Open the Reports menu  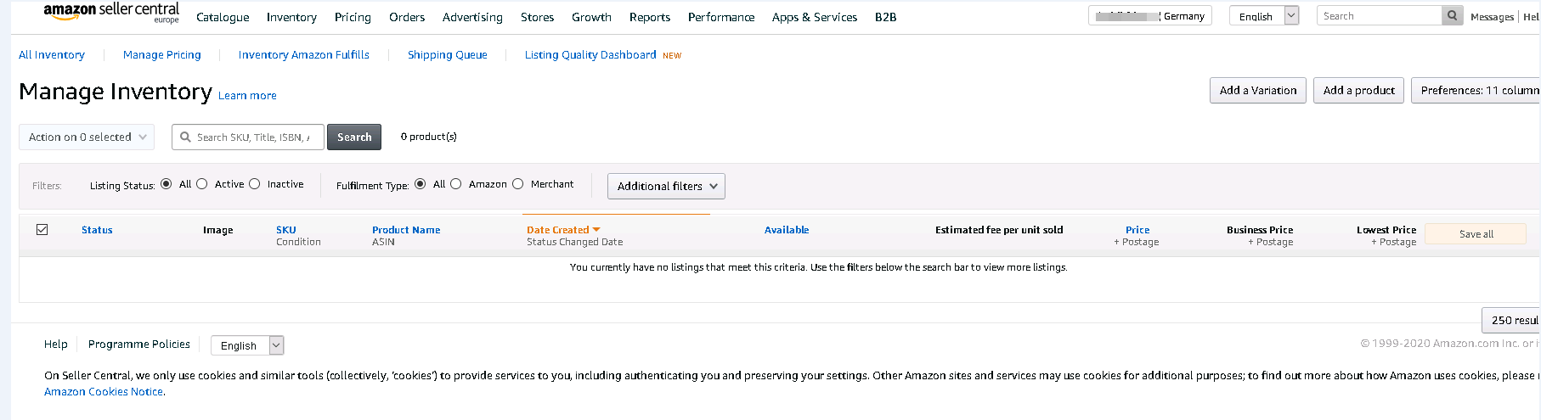650,17
